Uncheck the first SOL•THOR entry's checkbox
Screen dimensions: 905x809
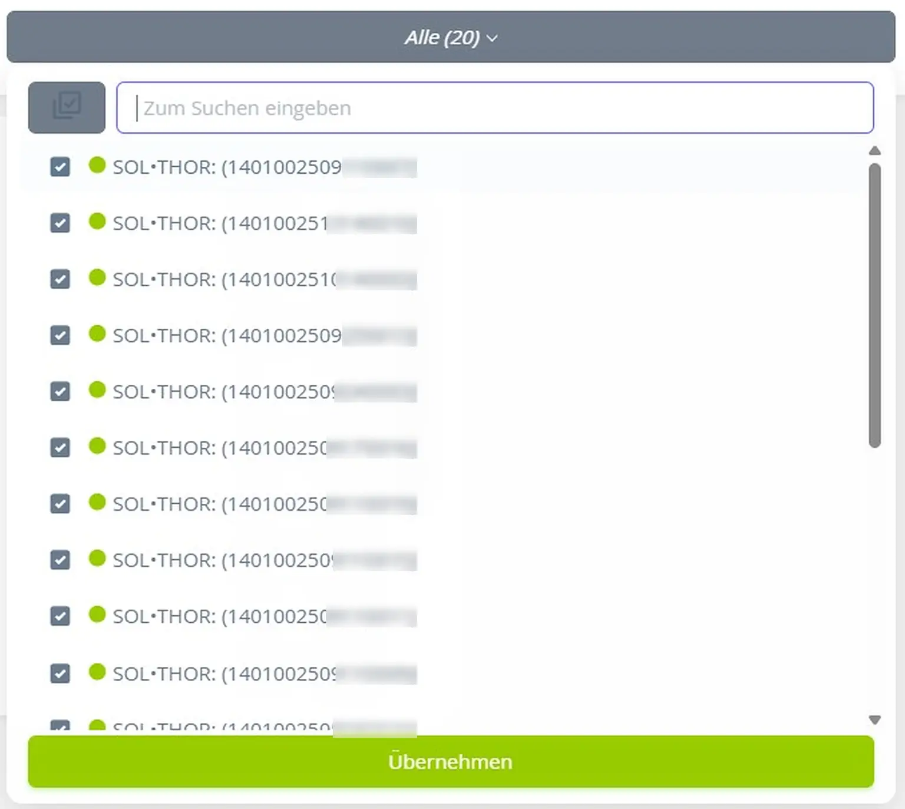(x=60, y=167)
